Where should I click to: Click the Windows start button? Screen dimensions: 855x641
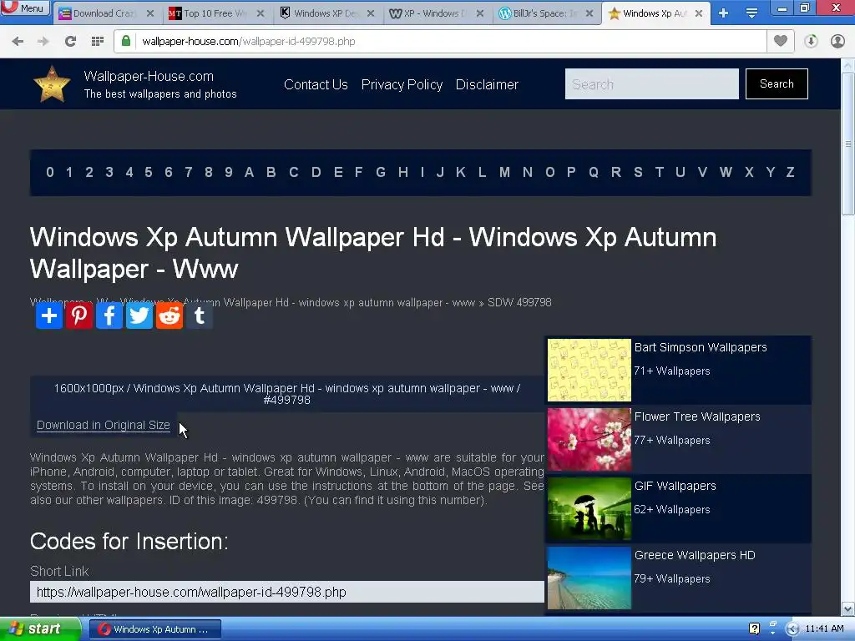coord(39,629)
